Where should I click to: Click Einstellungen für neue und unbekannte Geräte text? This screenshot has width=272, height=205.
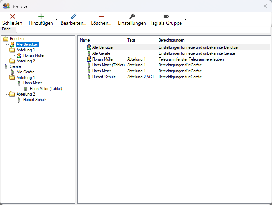(197, 53)
